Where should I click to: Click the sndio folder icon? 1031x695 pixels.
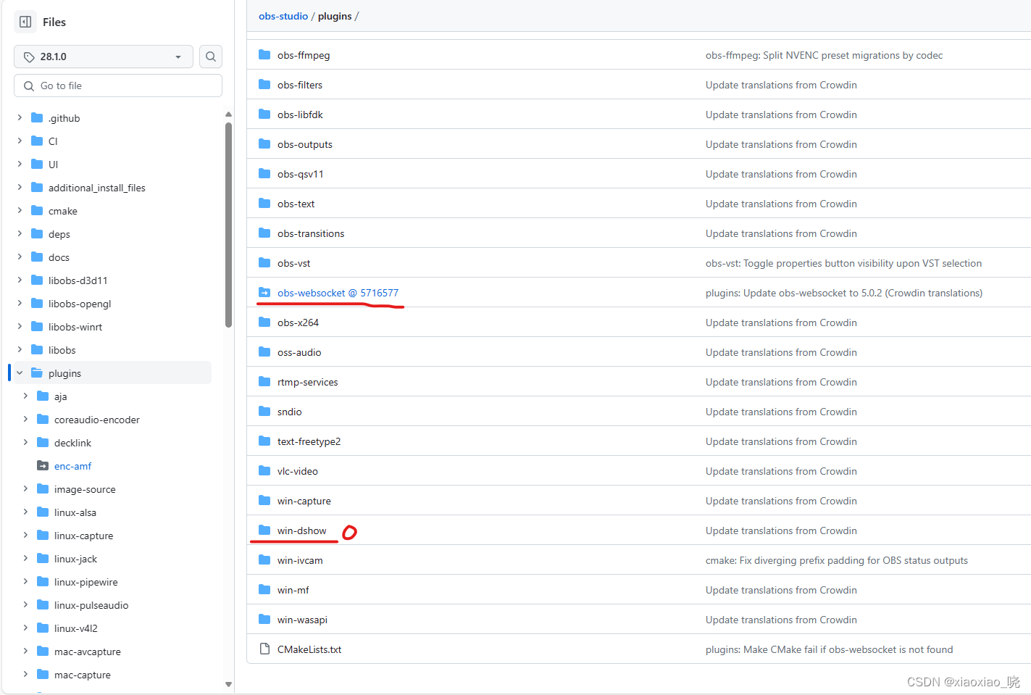pos(264,411)
